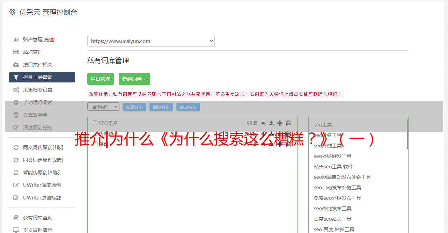The height and width of the screenshot is (233, 448).
Task: Tick the 采集 library checkbox
Action: pyautogui.click(x=95, y=144)
